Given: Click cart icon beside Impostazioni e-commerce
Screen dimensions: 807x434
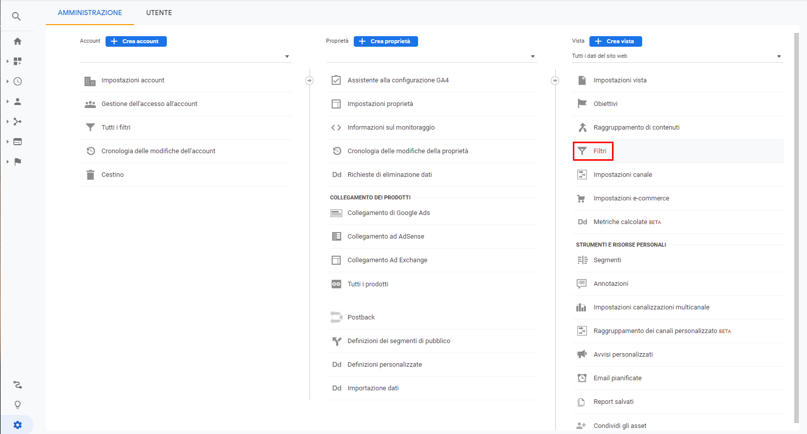Looking at the screenshot, I should [581, 198].
